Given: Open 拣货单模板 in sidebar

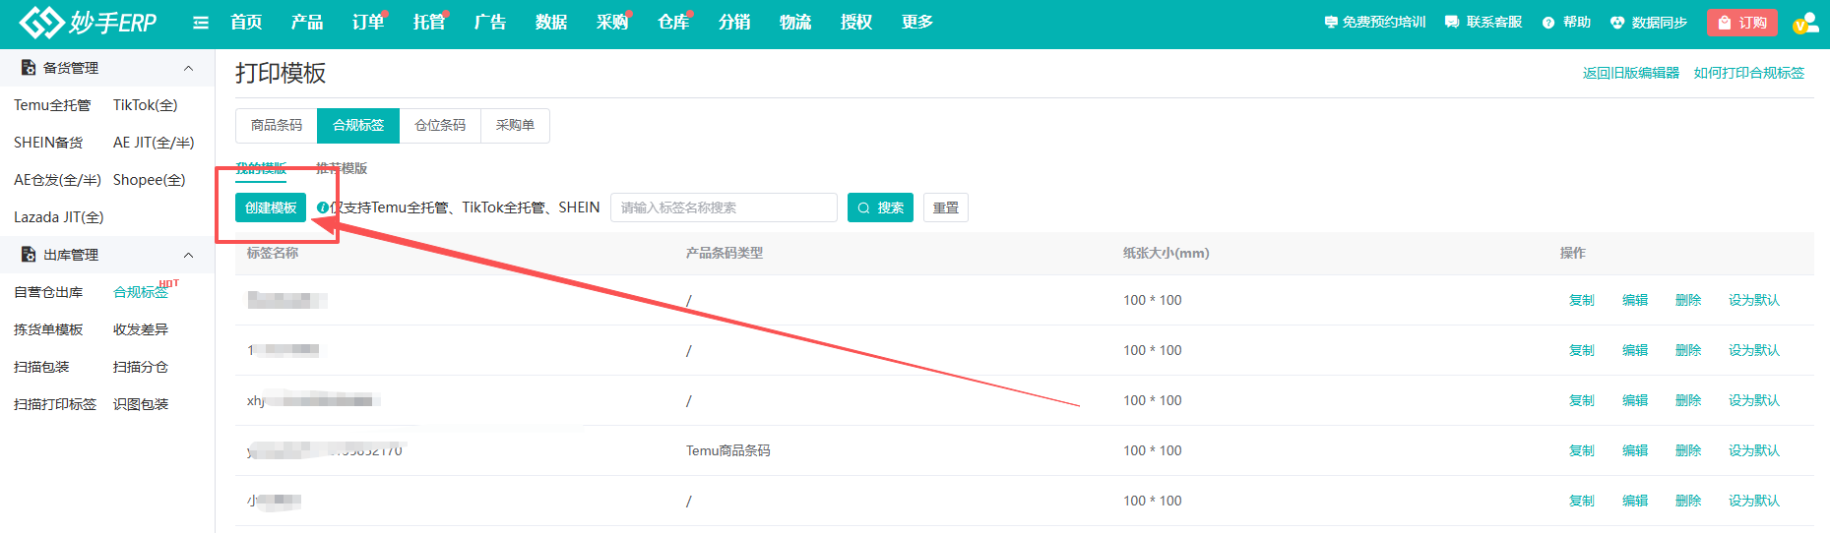Looking at the screenshot, I should pyautogui.click(x=48, y=329).
